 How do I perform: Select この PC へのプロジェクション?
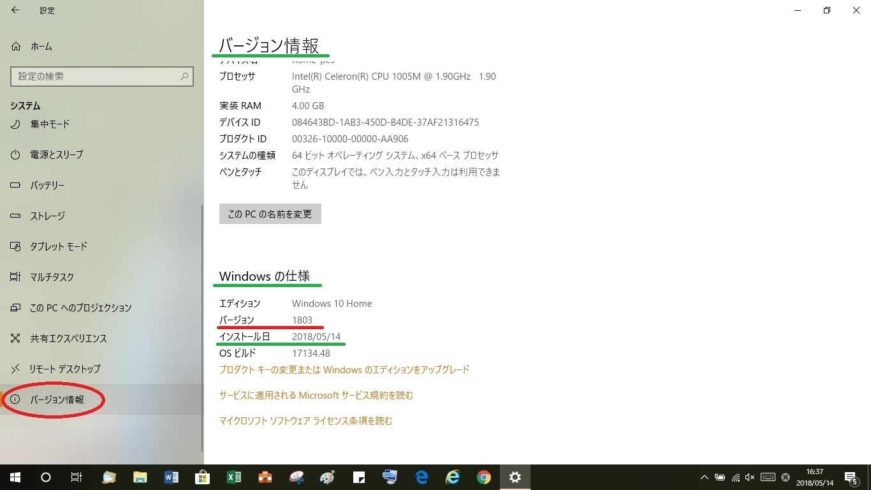click(101, 308)
